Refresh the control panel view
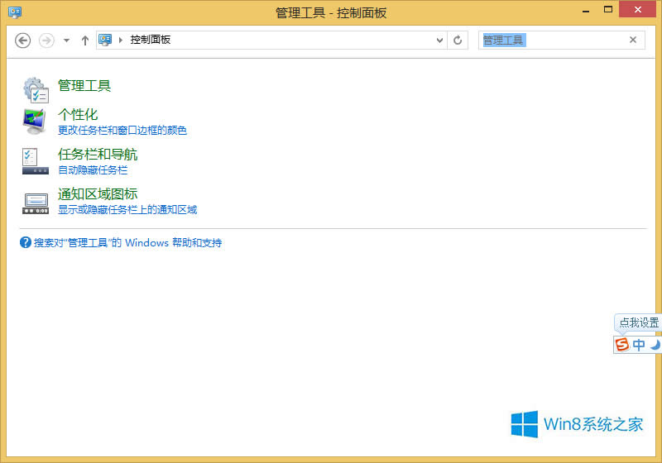 pos(458,40)
